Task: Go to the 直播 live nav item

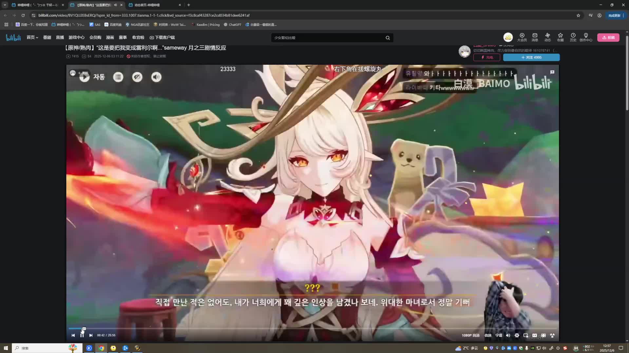Action: [60, 38]
